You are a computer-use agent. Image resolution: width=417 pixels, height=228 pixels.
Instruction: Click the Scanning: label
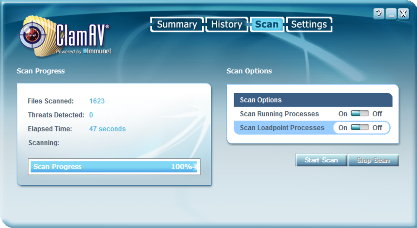(x=44, y=143)
